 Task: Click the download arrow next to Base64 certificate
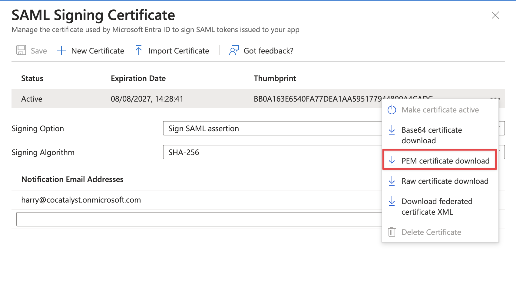click(x=392, y=130)
